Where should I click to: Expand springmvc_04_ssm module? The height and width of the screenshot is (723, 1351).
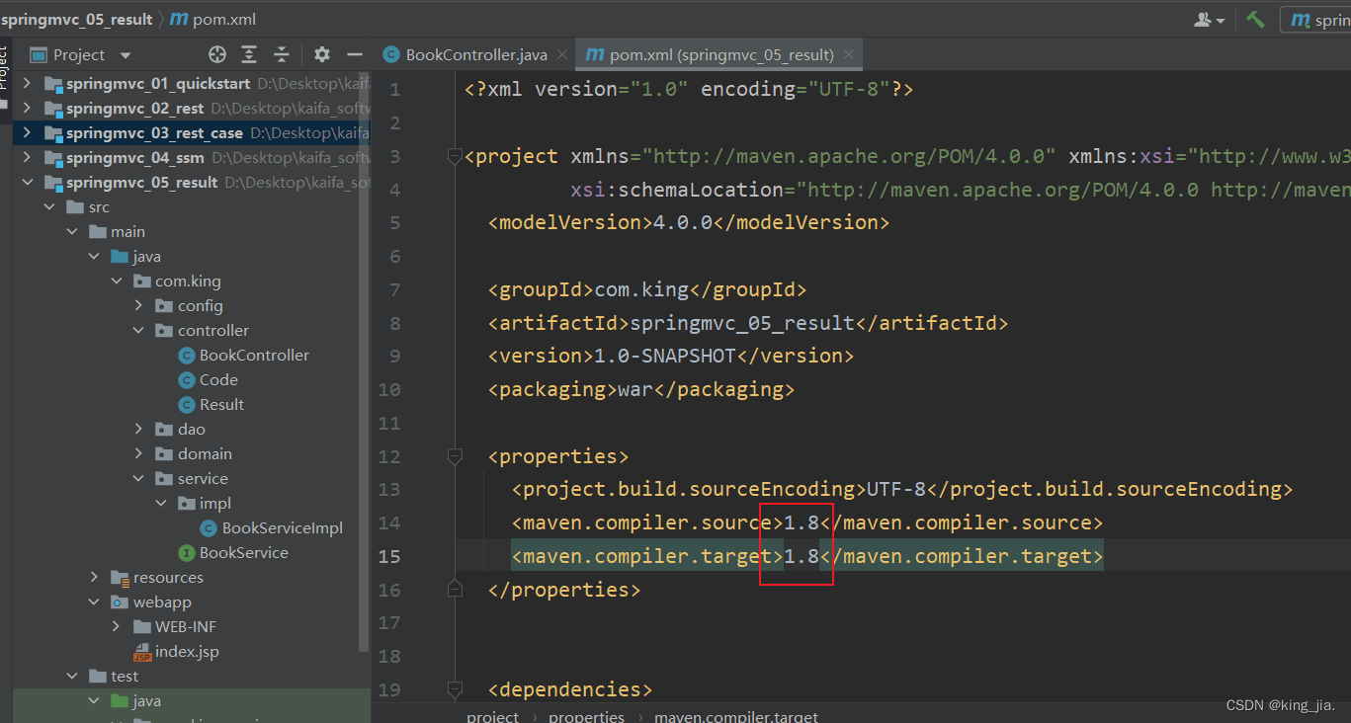[x=27, y=157]
